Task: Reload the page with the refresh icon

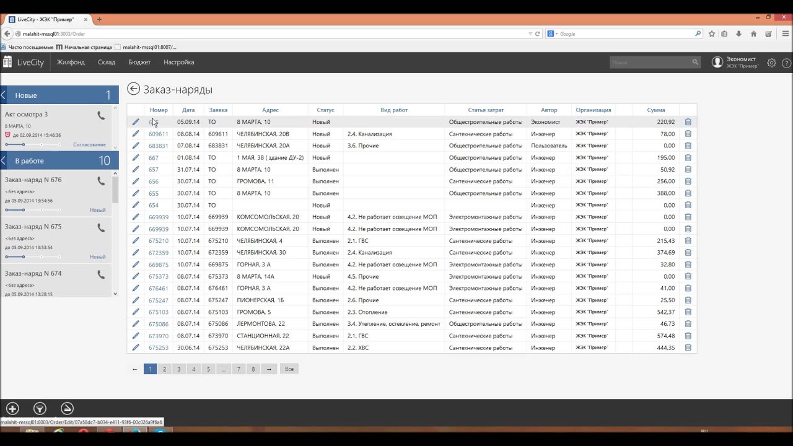Action: (x=537, y=33)
